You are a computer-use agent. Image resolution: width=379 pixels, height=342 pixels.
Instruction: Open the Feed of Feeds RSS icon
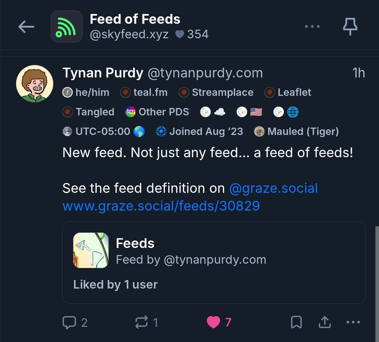[66, 26]
